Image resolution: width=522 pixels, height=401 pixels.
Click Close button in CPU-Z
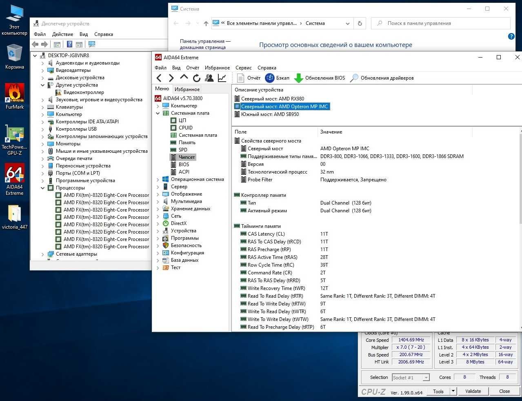(504, 391)
